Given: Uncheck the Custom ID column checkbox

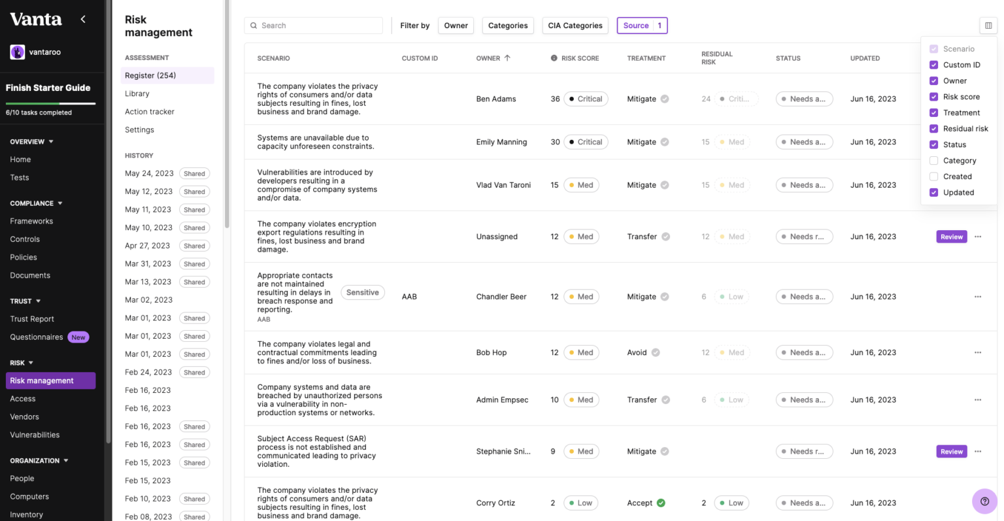Looking at the screenshot, I should click(x=933, y=65).
